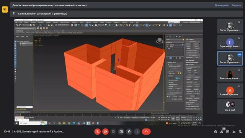Open host controls lock icon
This screenshot has height=138, width=245.
point(240,131)
